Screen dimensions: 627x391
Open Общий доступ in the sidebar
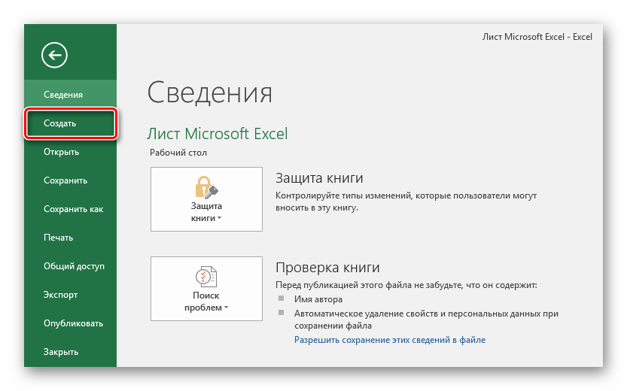[x=71, y=266]
